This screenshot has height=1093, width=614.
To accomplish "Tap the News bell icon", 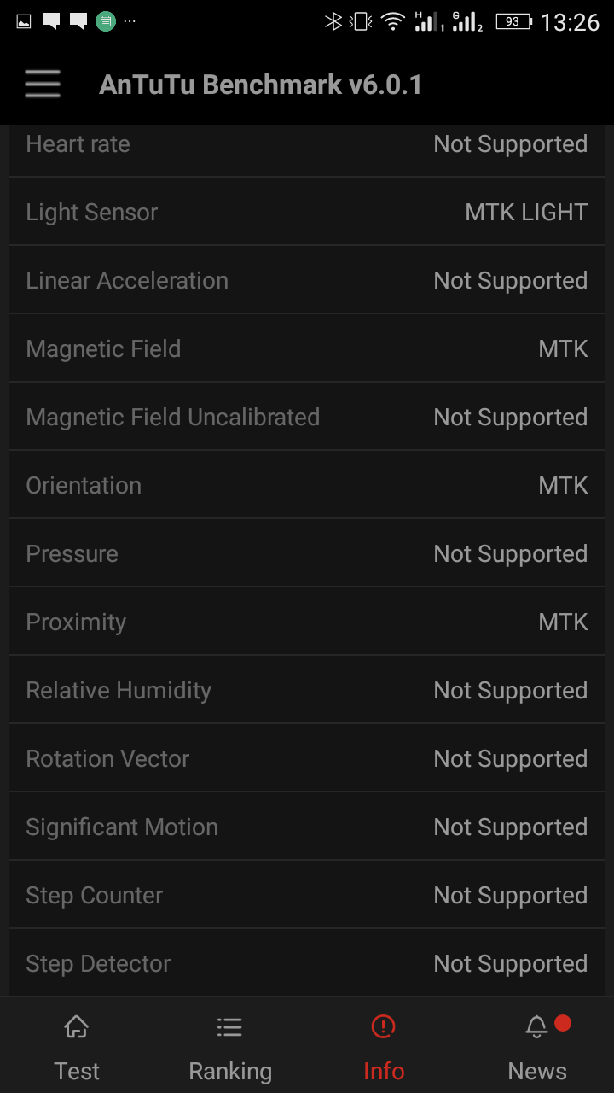I will 536,1027.
